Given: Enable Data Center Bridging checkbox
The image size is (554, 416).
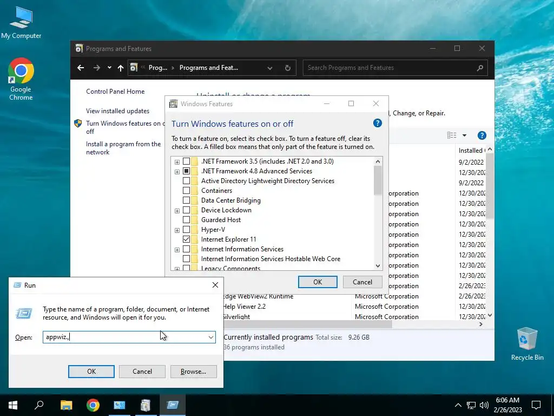Looking at the screenshot, I should click(x=186, y=200).
